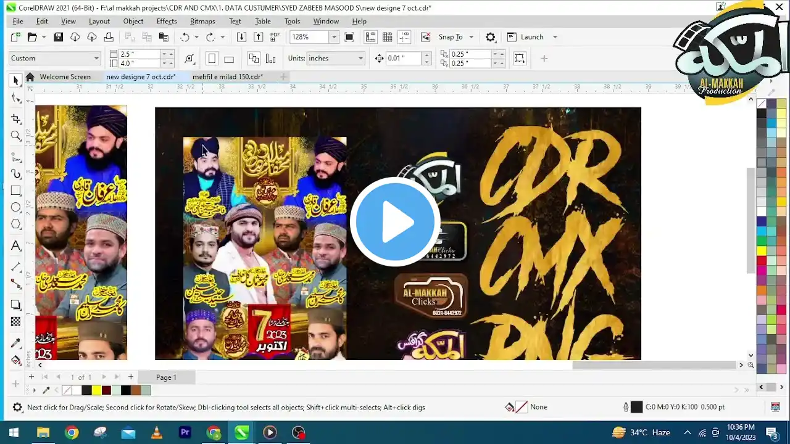Screen dimensions: 790x444
Task: Select the Pick tool in toolbox
Action: [15, 81]
